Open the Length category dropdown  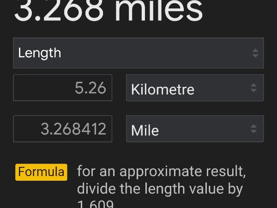138,53
